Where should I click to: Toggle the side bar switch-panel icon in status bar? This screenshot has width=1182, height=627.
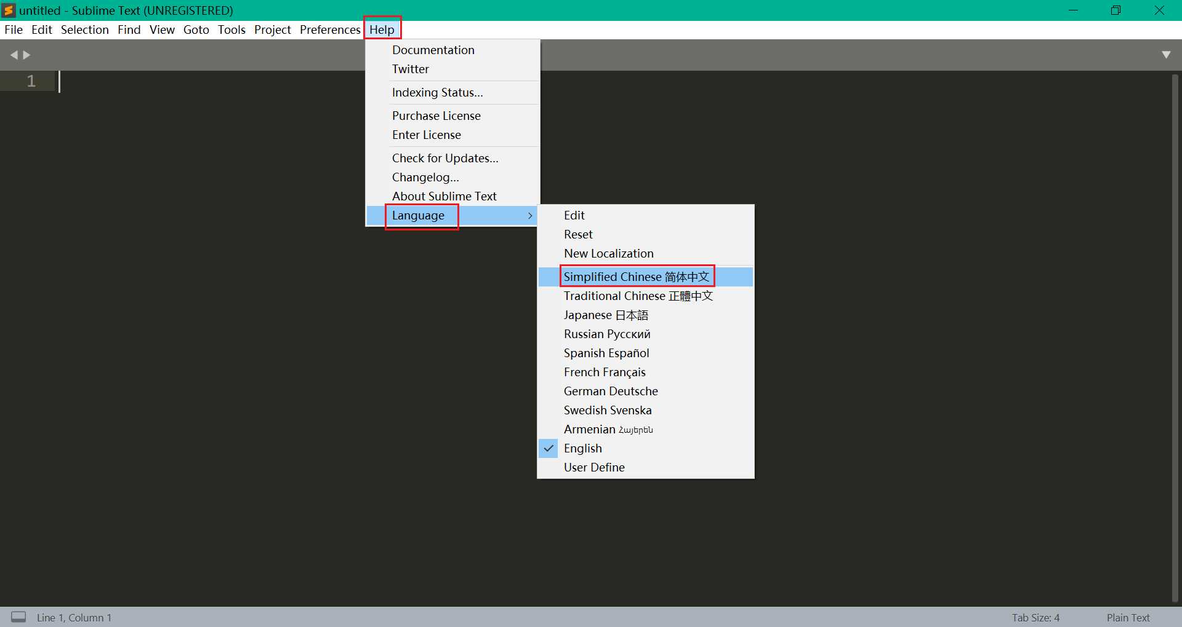(x=18, y=617)
